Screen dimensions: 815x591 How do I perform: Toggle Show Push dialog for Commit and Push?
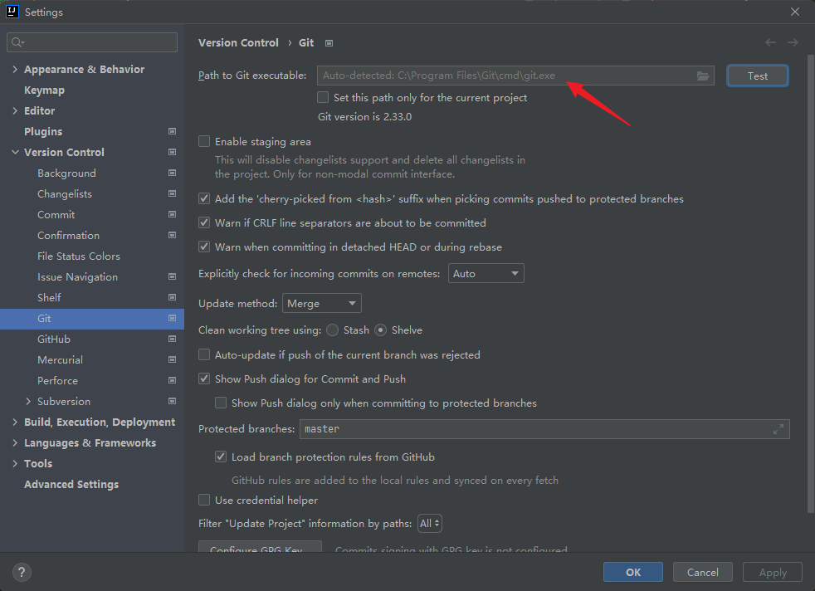point(204,379)
